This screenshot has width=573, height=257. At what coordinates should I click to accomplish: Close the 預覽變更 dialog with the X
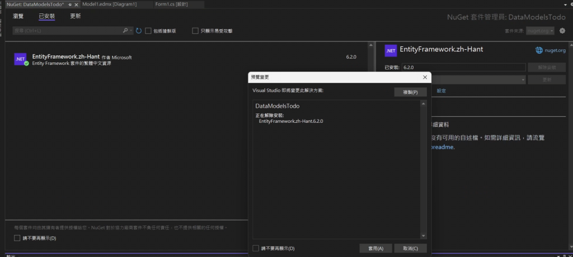pyautogui.click(x=425, y=77)
